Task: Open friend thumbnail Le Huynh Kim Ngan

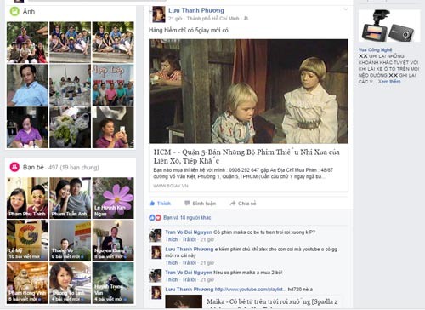Action: point(113,198)
